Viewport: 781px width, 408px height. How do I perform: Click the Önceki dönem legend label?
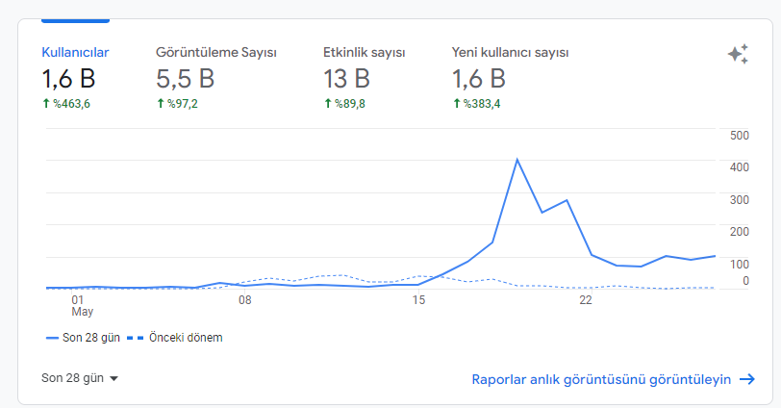(x=186, y=338)
